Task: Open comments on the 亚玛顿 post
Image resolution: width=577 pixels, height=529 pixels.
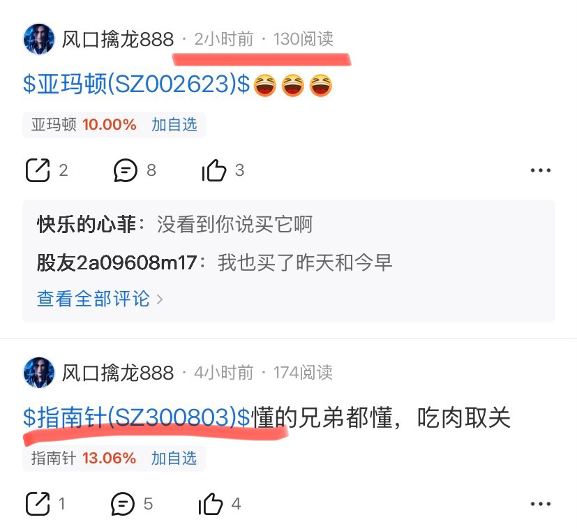Action: [x=125, y=170]
